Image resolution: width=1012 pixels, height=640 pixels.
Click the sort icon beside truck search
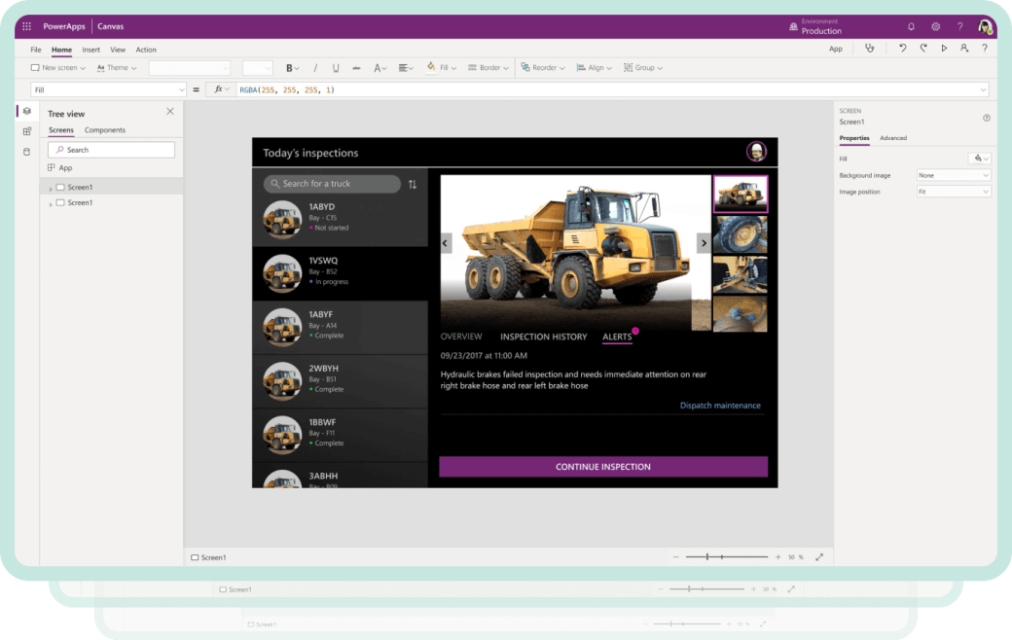[413, 185]
